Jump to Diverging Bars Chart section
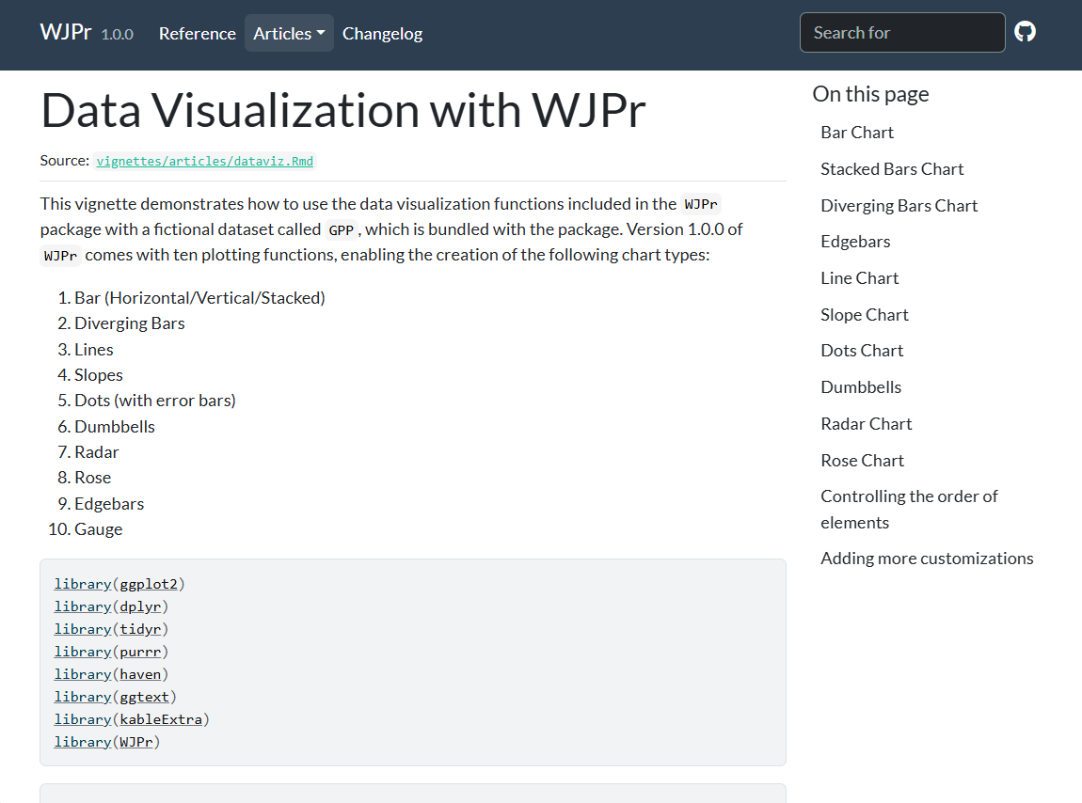Viewport: 1082px width, 803px height. point(899,206)
